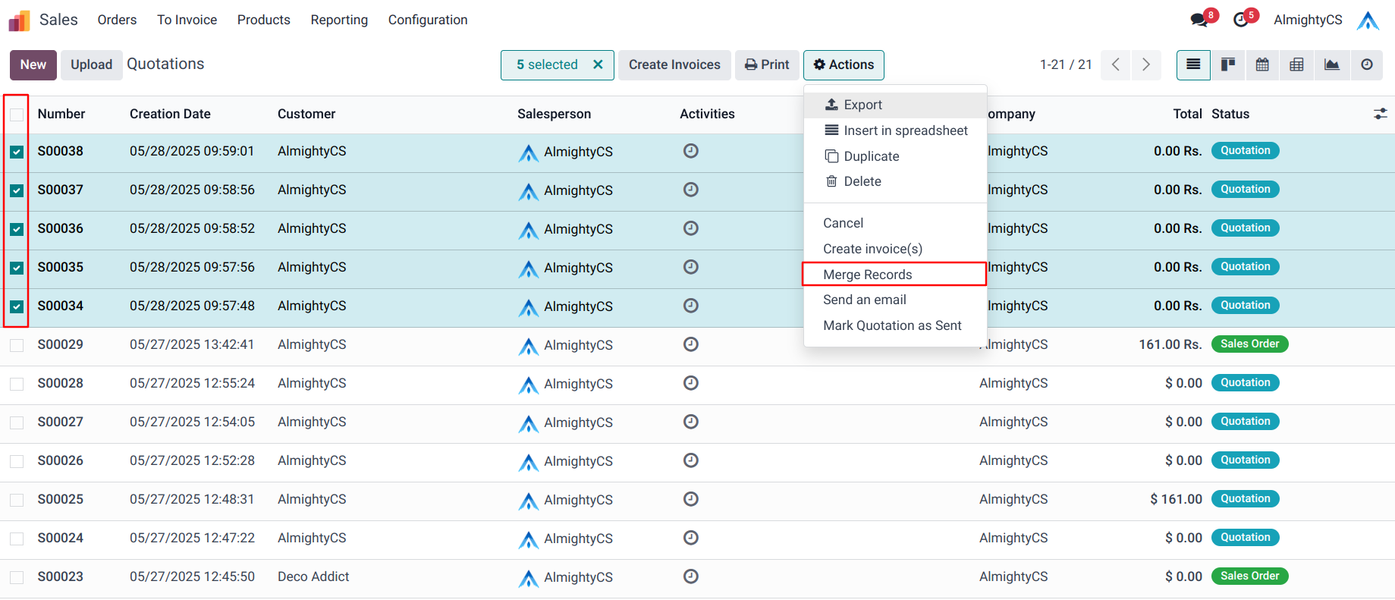Expand the Reporting menu
The image size is (1395, 600).
[338, 20]
